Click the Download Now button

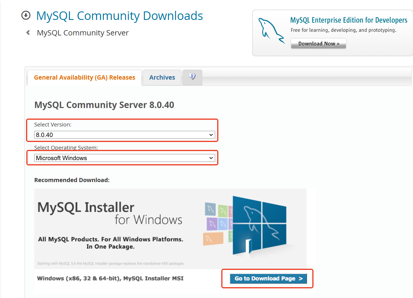(x=318, y=44)
